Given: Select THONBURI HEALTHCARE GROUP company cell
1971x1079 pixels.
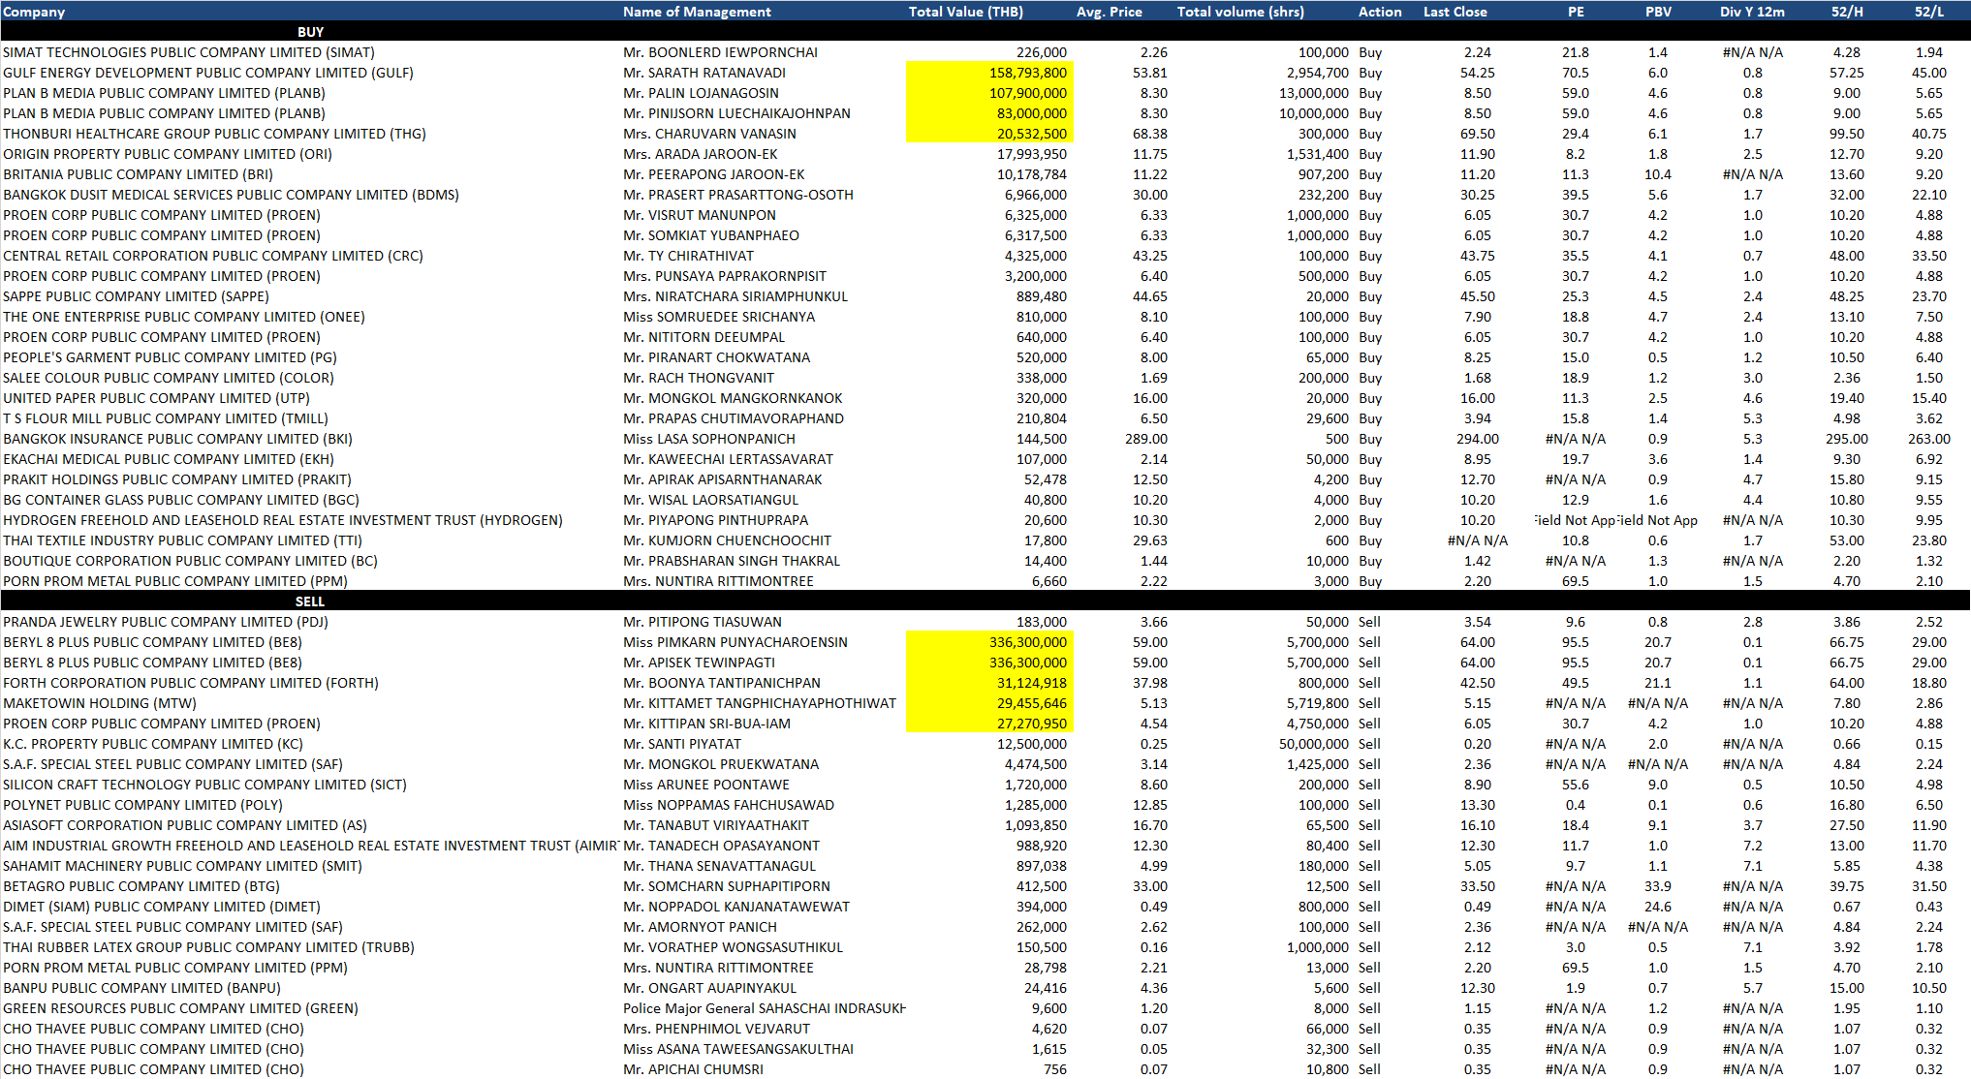Looking at the screenshot, I should [214, 134].
